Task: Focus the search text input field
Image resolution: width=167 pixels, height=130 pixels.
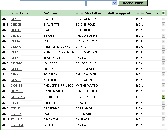Action: 53,3
